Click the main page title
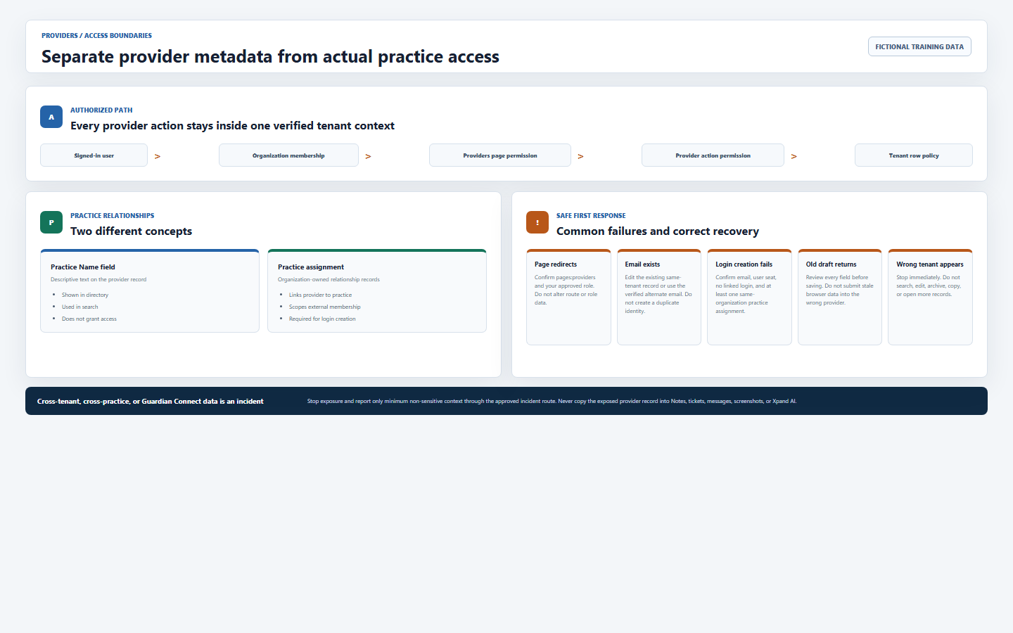Viewport: 1013px width, 633px height. (x=270, y=56)
